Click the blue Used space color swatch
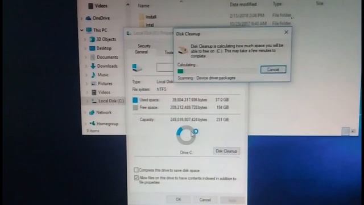This screenshot has width=364, height=205. click(135, 100)
